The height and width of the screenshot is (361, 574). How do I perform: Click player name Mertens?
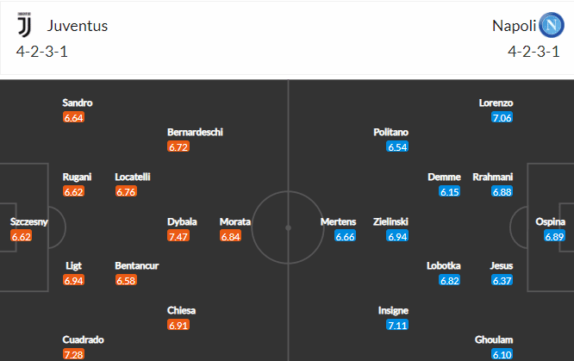pyautogui.click(x=338, y=222)
